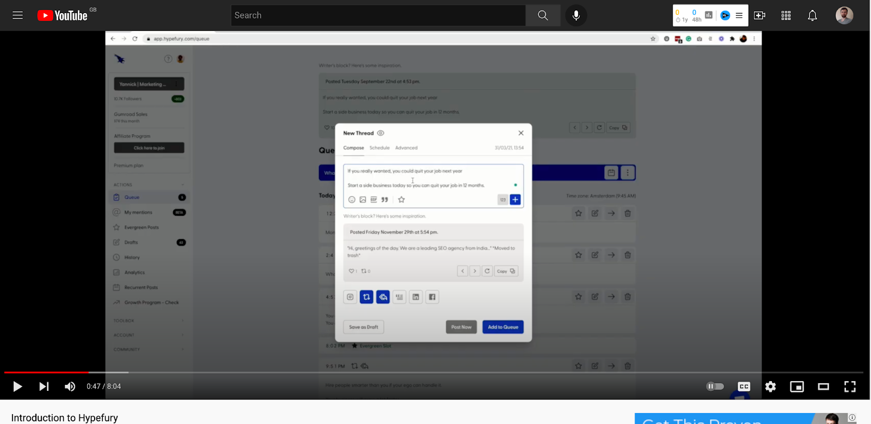Click here to join the Affiliate Program
Image resolution: width=871 pixels, height=424 pixels.
[x=149, y=148]
